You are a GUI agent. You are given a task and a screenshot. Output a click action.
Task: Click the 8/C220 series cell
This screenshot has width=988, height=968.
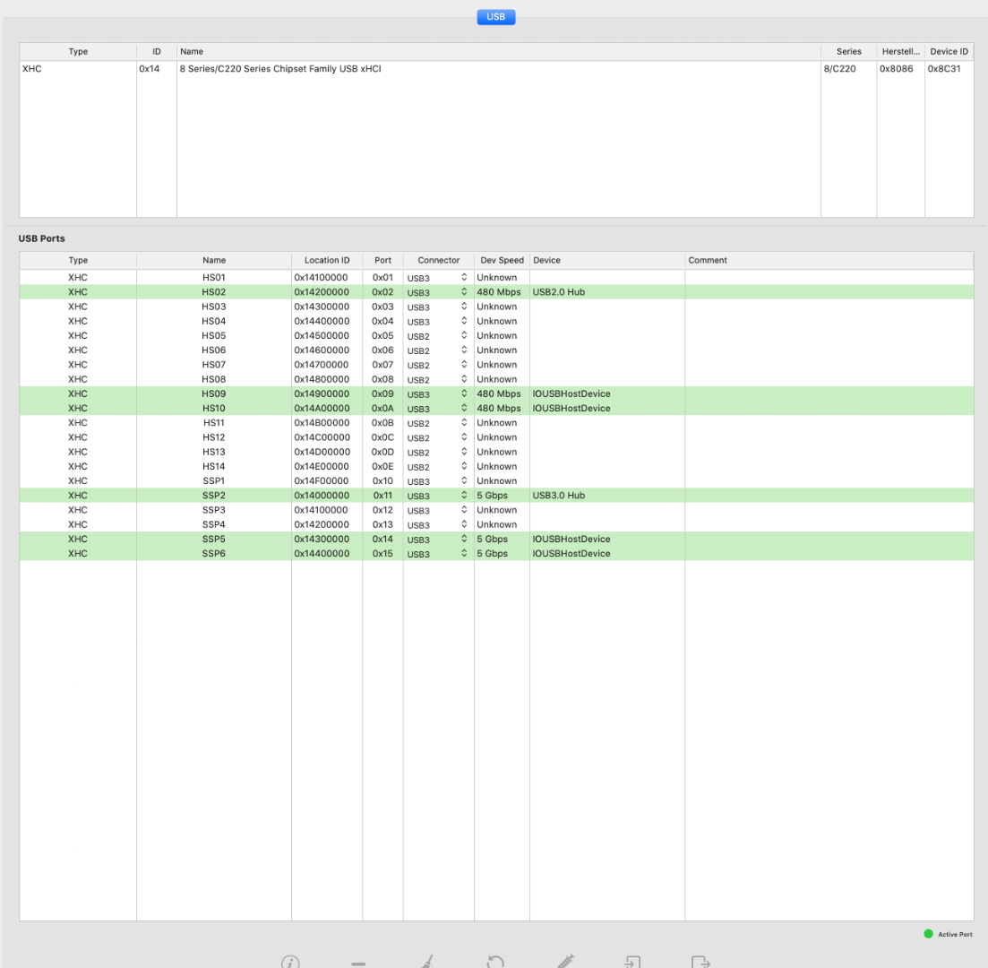click(x=839, y=69)
